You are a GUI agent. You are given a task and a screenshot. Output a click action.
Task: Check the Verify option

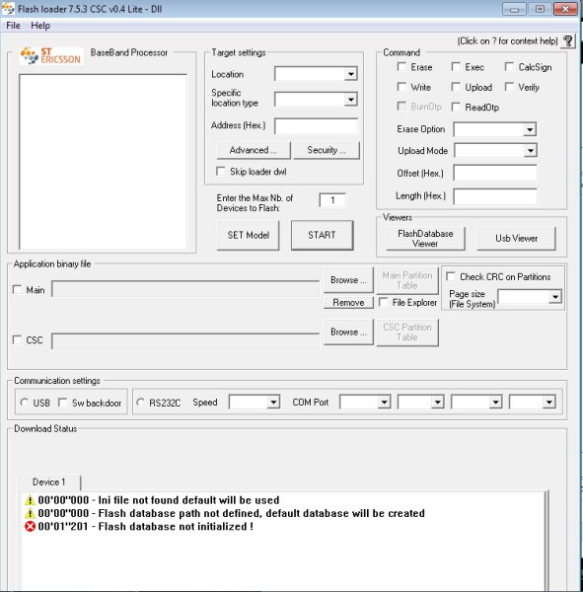(x=509, y=87)
